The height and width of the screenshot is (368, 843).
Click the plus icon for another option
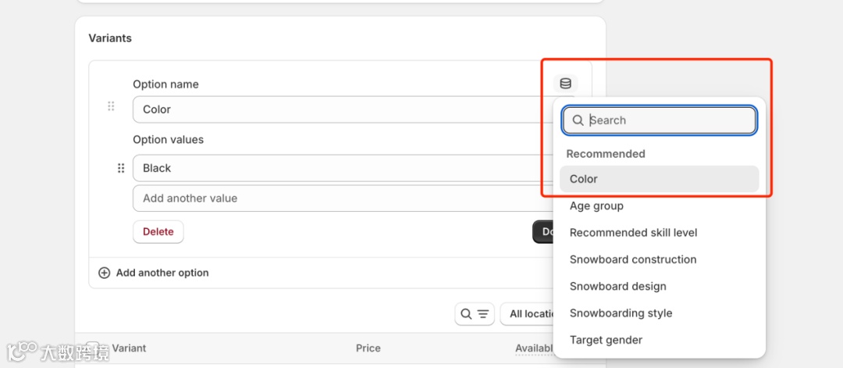[x=104, y=273]
